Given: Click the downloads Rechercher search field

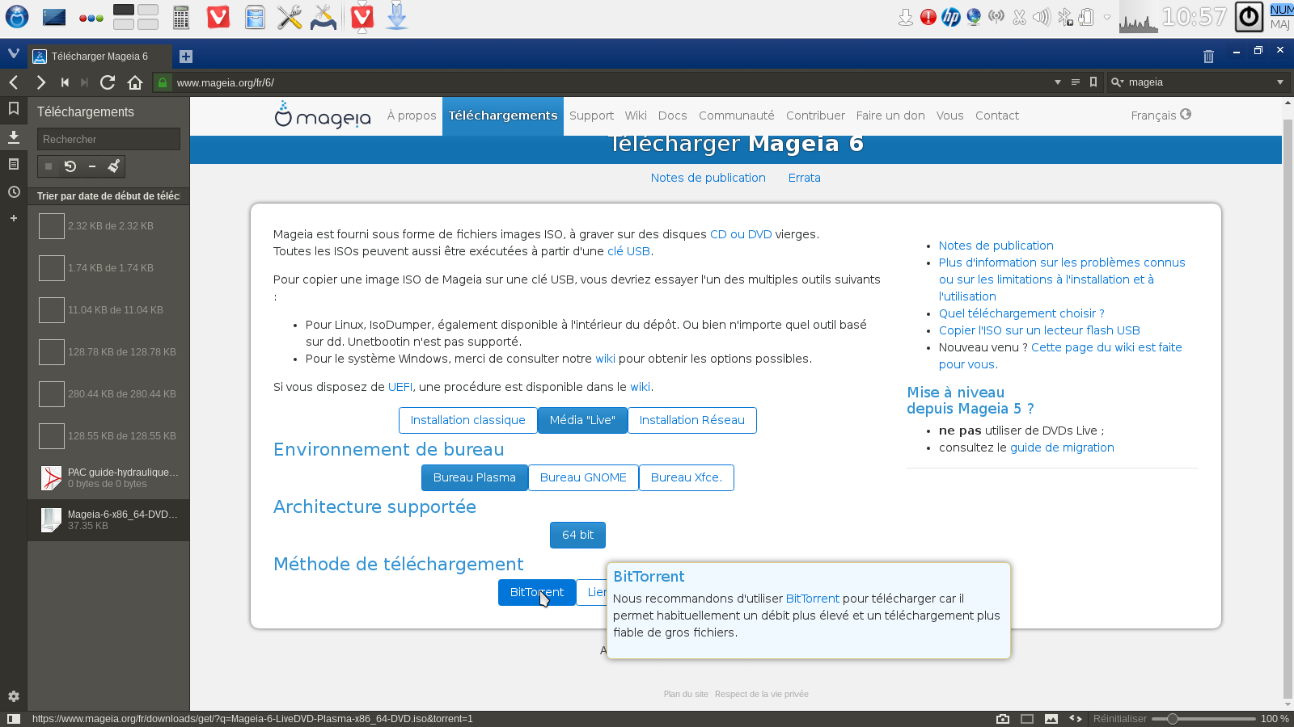Looking at the screenshot, I should (108, 139).
